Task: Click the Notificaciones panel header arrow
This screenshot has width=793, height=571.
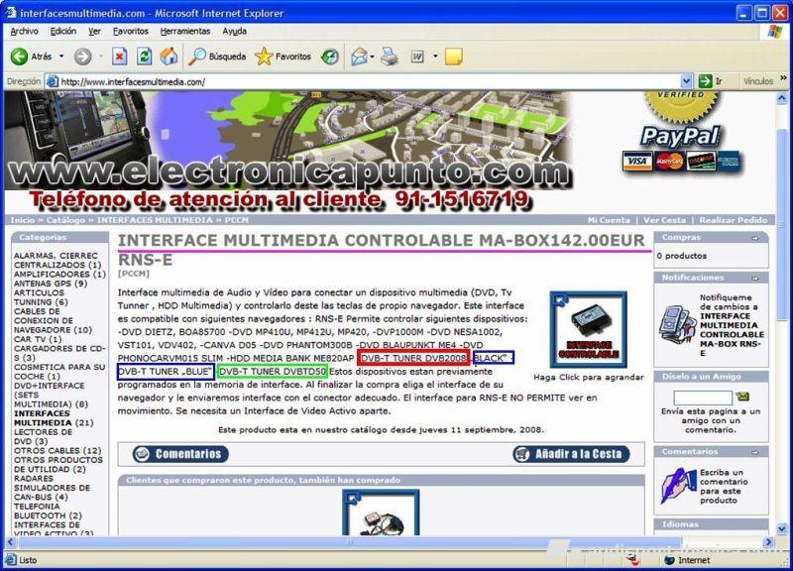Action: click(x=754, y=279)
